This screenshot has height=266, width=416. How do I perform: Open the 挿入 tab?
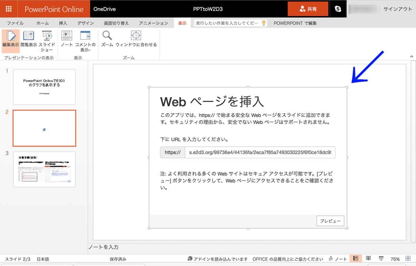[x=63, y=23]
